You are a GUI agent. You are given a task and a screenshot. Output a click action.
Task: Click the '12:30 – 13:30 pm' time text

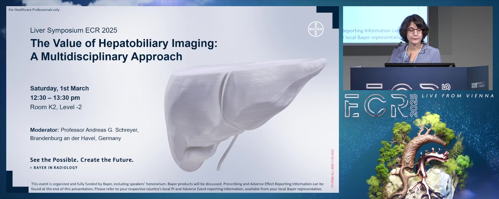pyautogui.click(x=55, y=98)
